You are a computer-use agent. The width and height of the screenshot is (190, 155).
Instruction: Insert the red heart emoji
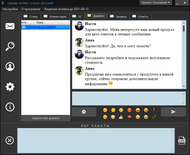pos(129,117)
